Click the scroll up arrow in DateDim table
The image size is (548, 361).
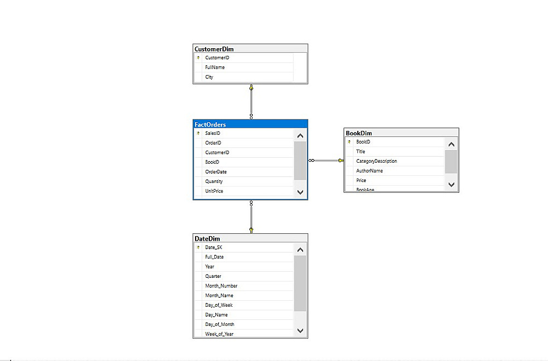(300, 250)
